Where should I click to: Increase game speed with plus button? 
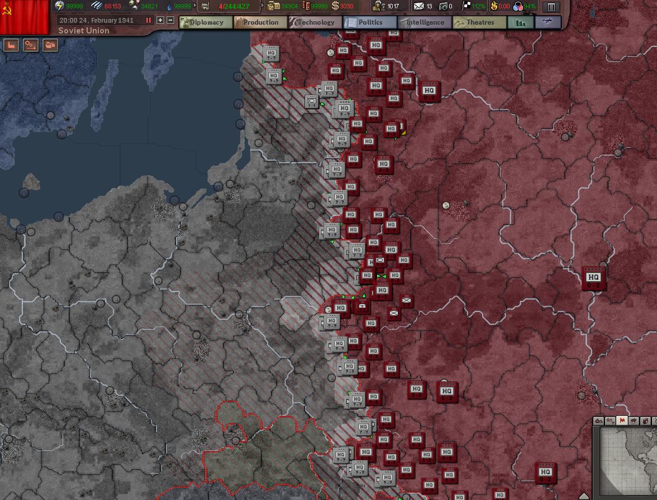160,20
